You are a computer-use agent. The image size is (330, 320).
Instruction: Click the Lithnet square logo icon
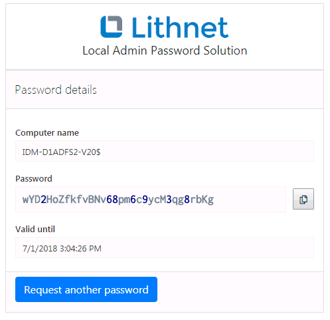[x=112, y=27]
